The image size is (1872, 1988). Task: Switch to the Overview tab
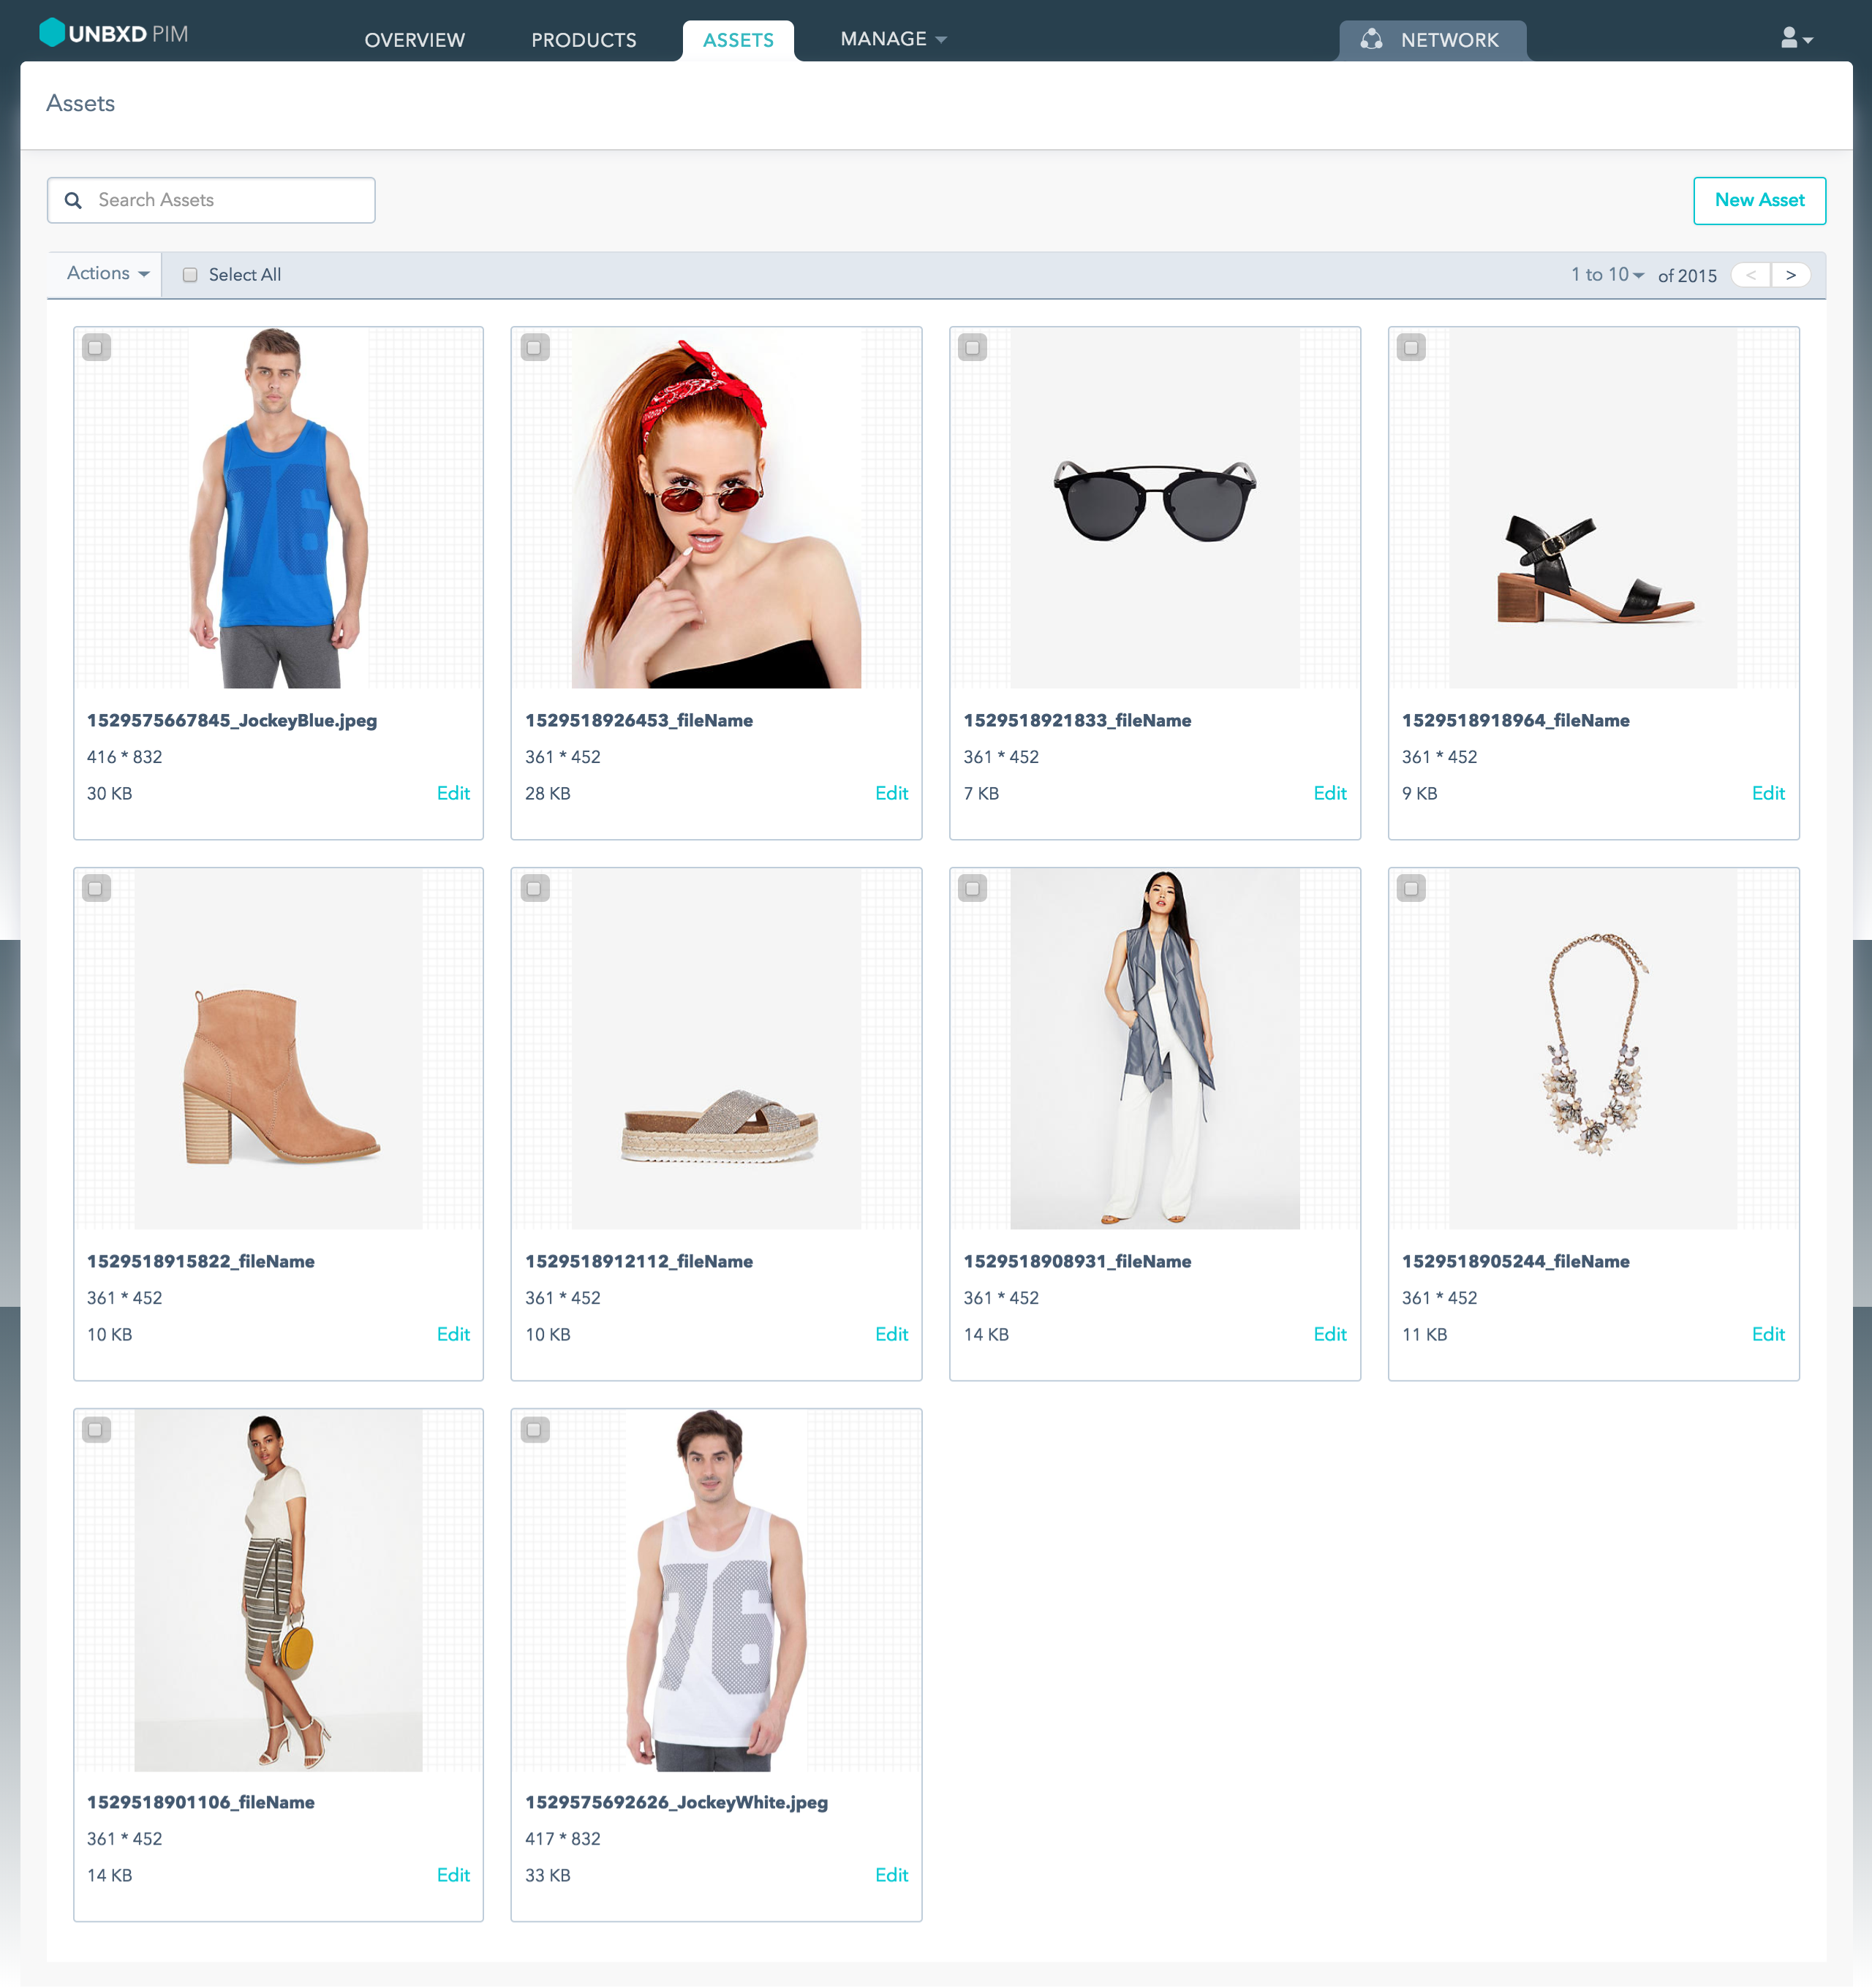click(414, 40)
